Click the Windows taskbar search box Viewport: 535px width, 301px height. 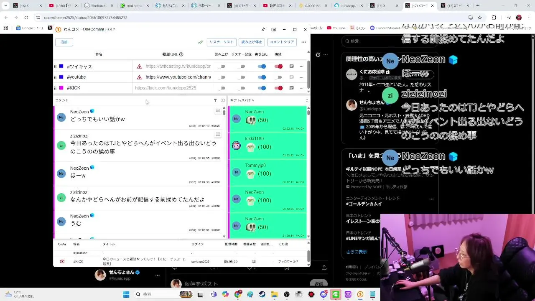(164, 294)
